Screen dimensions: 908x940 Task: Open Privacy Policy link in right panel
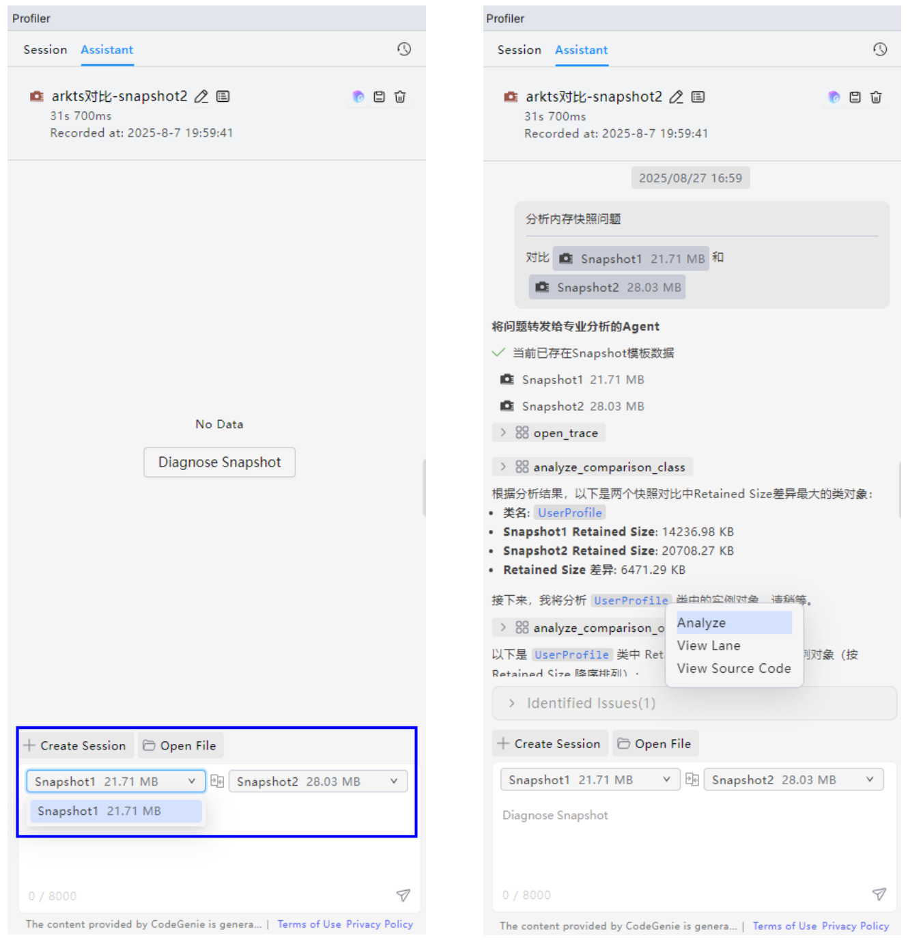pos(855,926)
